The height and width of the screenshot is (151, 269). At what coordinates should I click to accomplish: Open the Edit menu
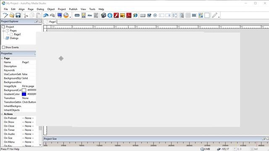13,9
